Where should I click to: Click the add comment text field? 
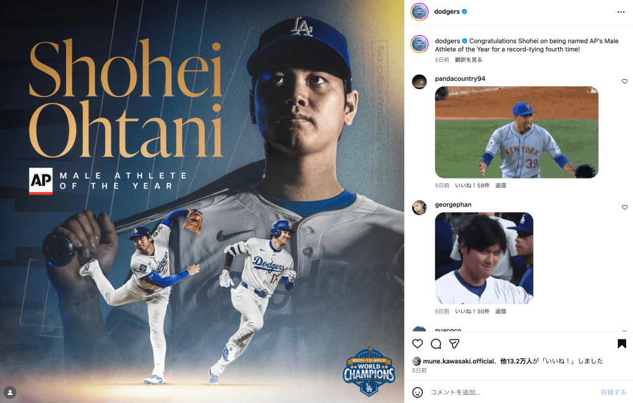tap(512, 392)
